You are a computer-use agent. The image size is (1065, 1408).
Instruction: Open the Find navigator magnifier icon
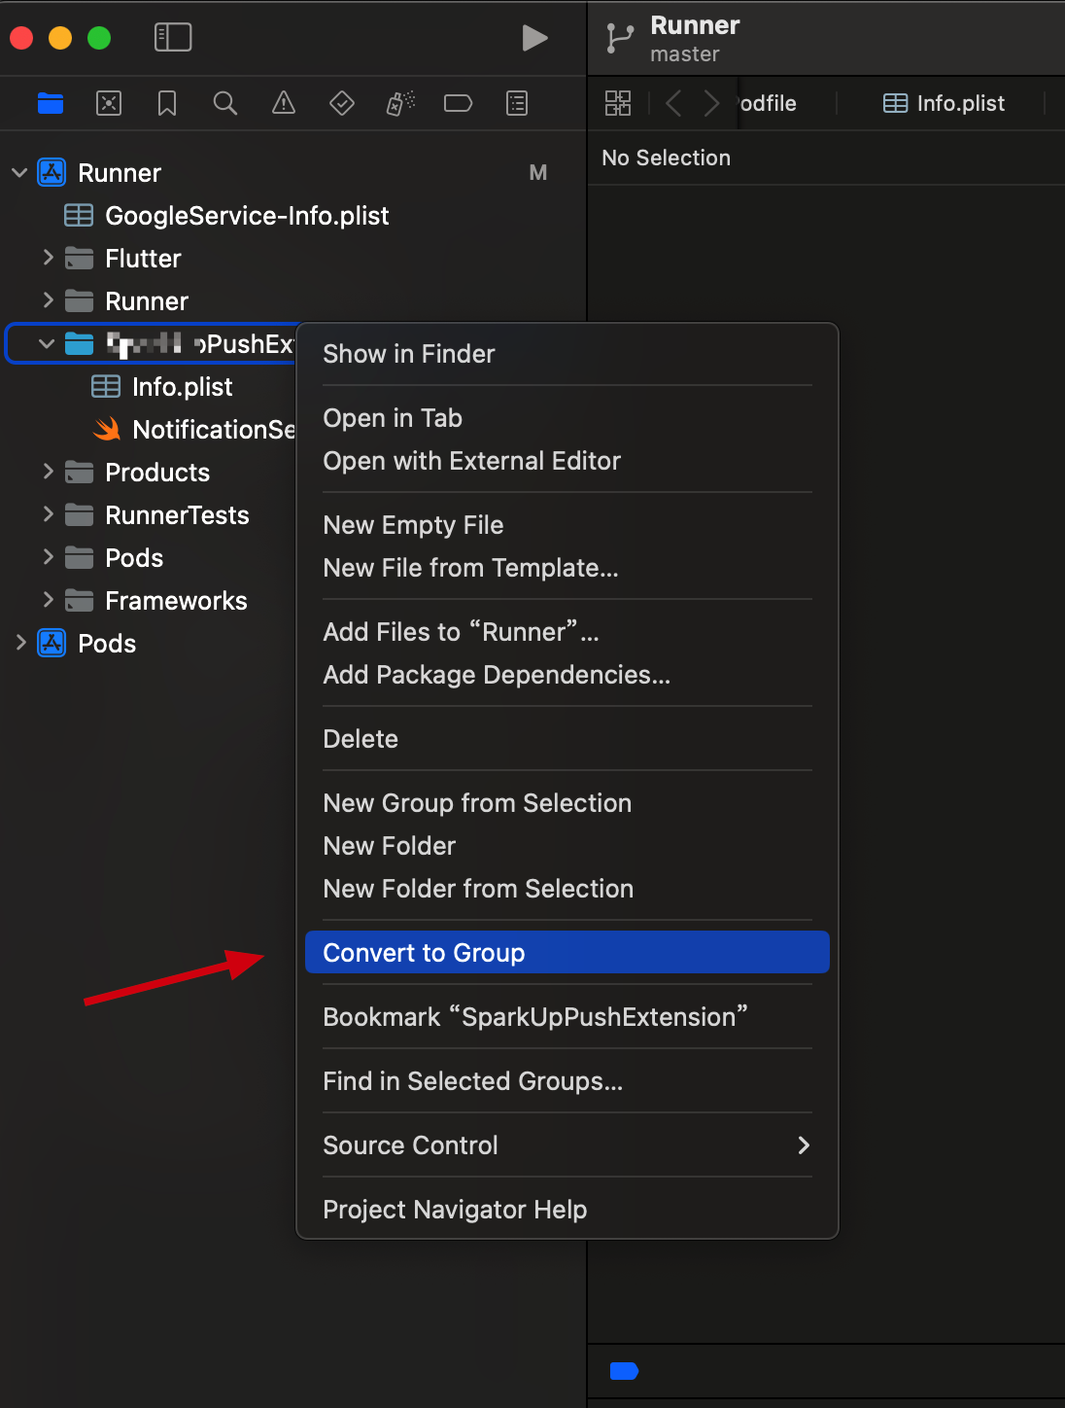(225, 103)
